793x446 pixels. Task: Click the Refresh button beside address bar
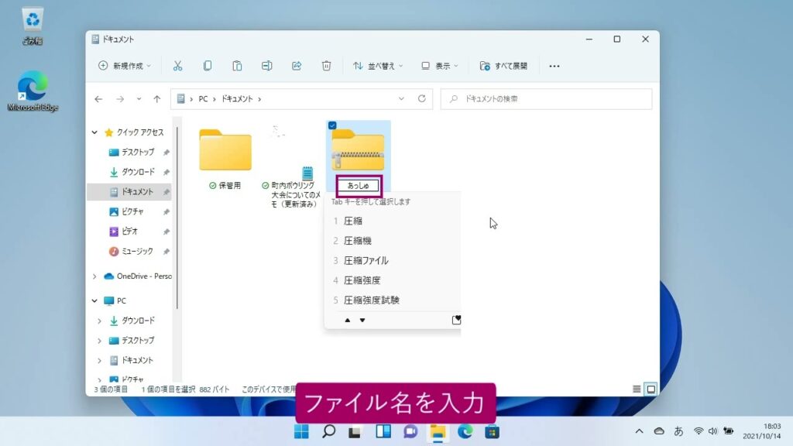422,99
